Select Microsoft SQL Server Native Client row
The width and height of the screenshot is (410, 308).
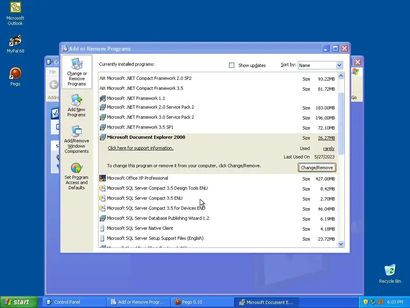[218, 228]
